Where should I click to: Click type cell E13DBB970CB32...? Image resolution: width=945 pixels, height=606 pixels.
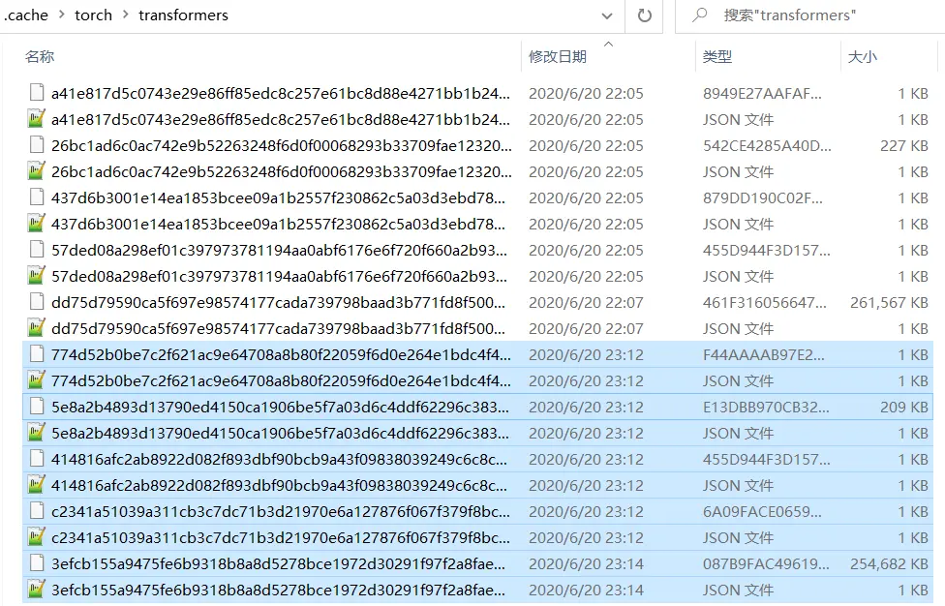[766, 408]
